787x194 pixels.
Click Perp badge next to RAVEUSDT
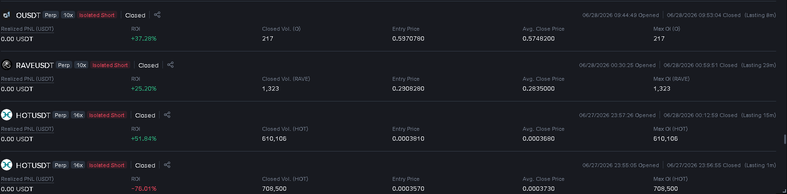click(x=64, y=65)
